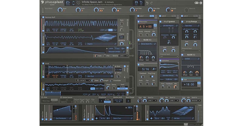Click the Save preset disk icon
243x126 pixels.
pyautogui.click(x=136, y=2)
